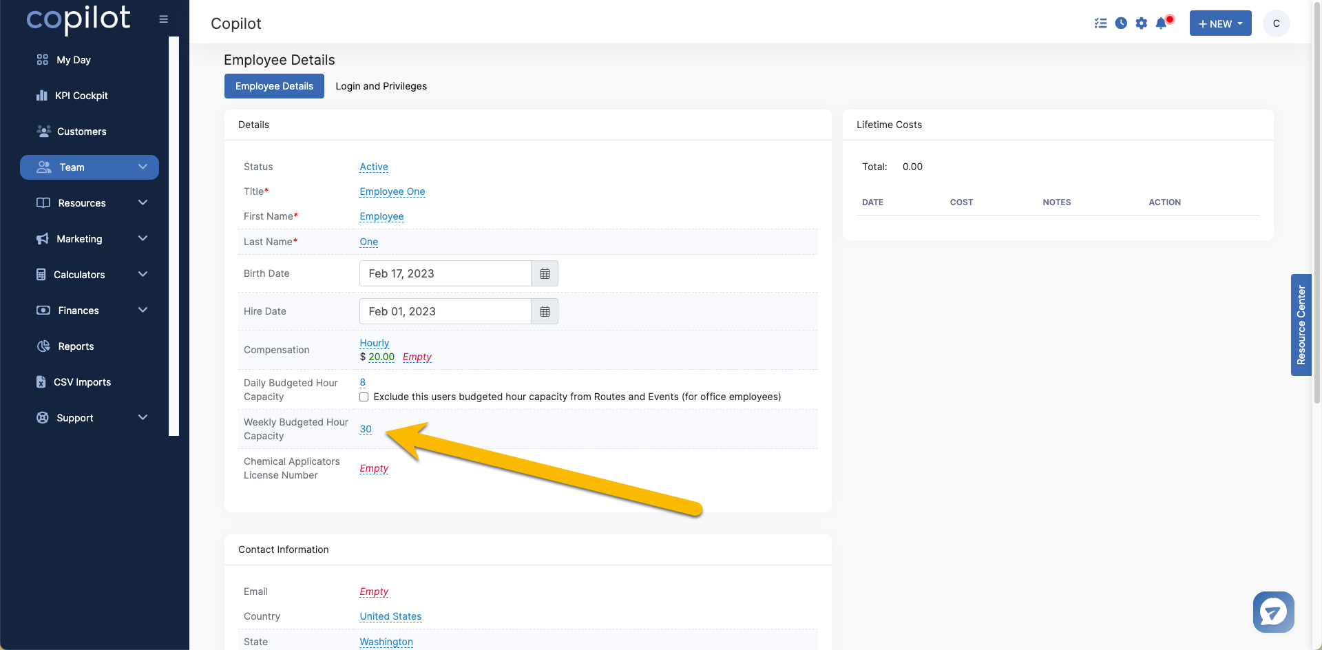
Task: Click the Birth Date input field
Action: point(445,273)
